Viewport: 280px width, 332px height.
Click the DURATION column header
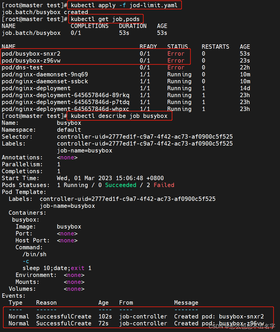[133, 26]
